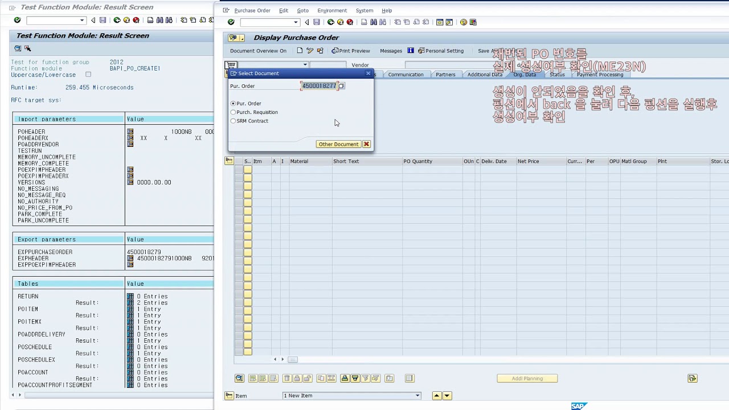Open the command field dropdown in Test Function window
Image resolution: width=729 pixels, height=410 pixels.
(x=82, y=20)
